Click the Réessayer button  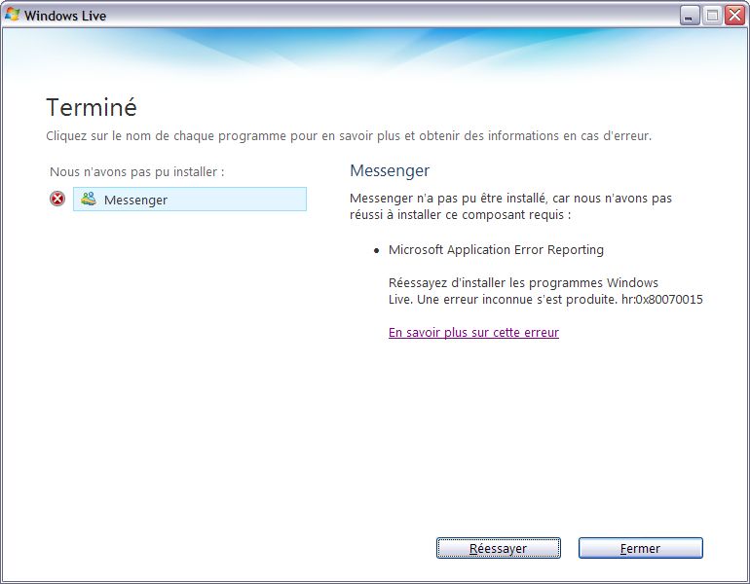(x=498, y=548)
